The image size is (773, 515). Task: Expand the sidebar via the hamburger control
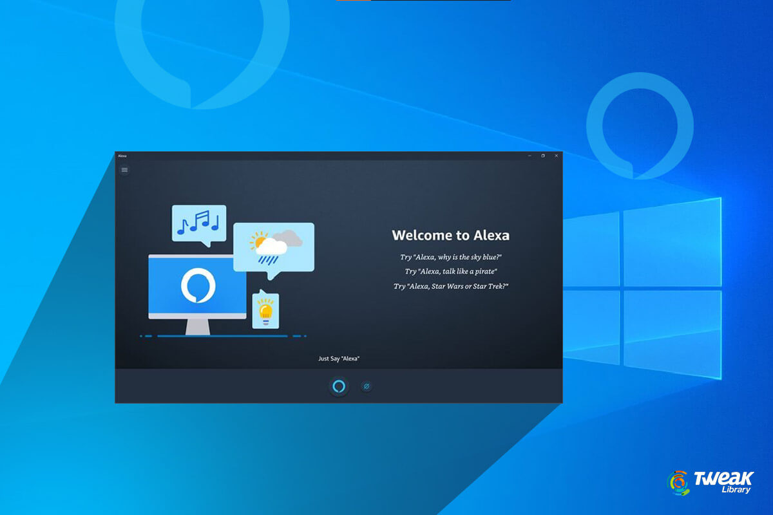124,169
